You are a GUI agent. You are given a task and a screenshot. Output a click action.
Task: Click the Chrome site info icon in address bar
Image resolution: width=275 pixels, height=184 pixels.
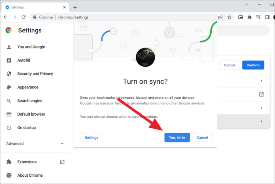35,17
